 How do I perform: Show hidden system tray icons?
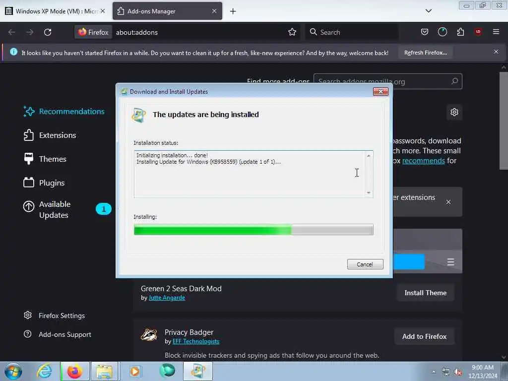tap(434, 372)
